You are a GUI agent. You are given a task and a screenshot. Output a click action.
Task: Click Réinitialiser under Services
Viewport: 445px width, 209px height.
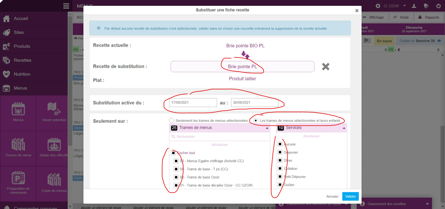(x=312, y=136)
